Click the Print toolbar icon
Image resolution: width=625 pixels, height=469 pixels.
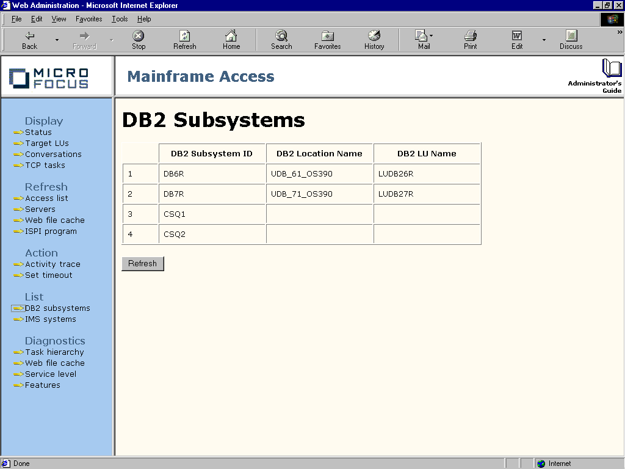469,39
